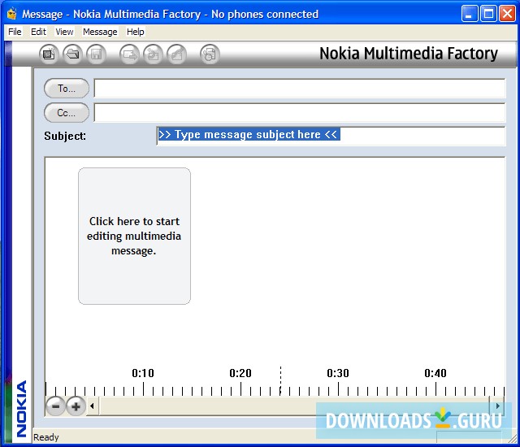
Task: Click the Cc... recipients button
Action: point(67,113)
